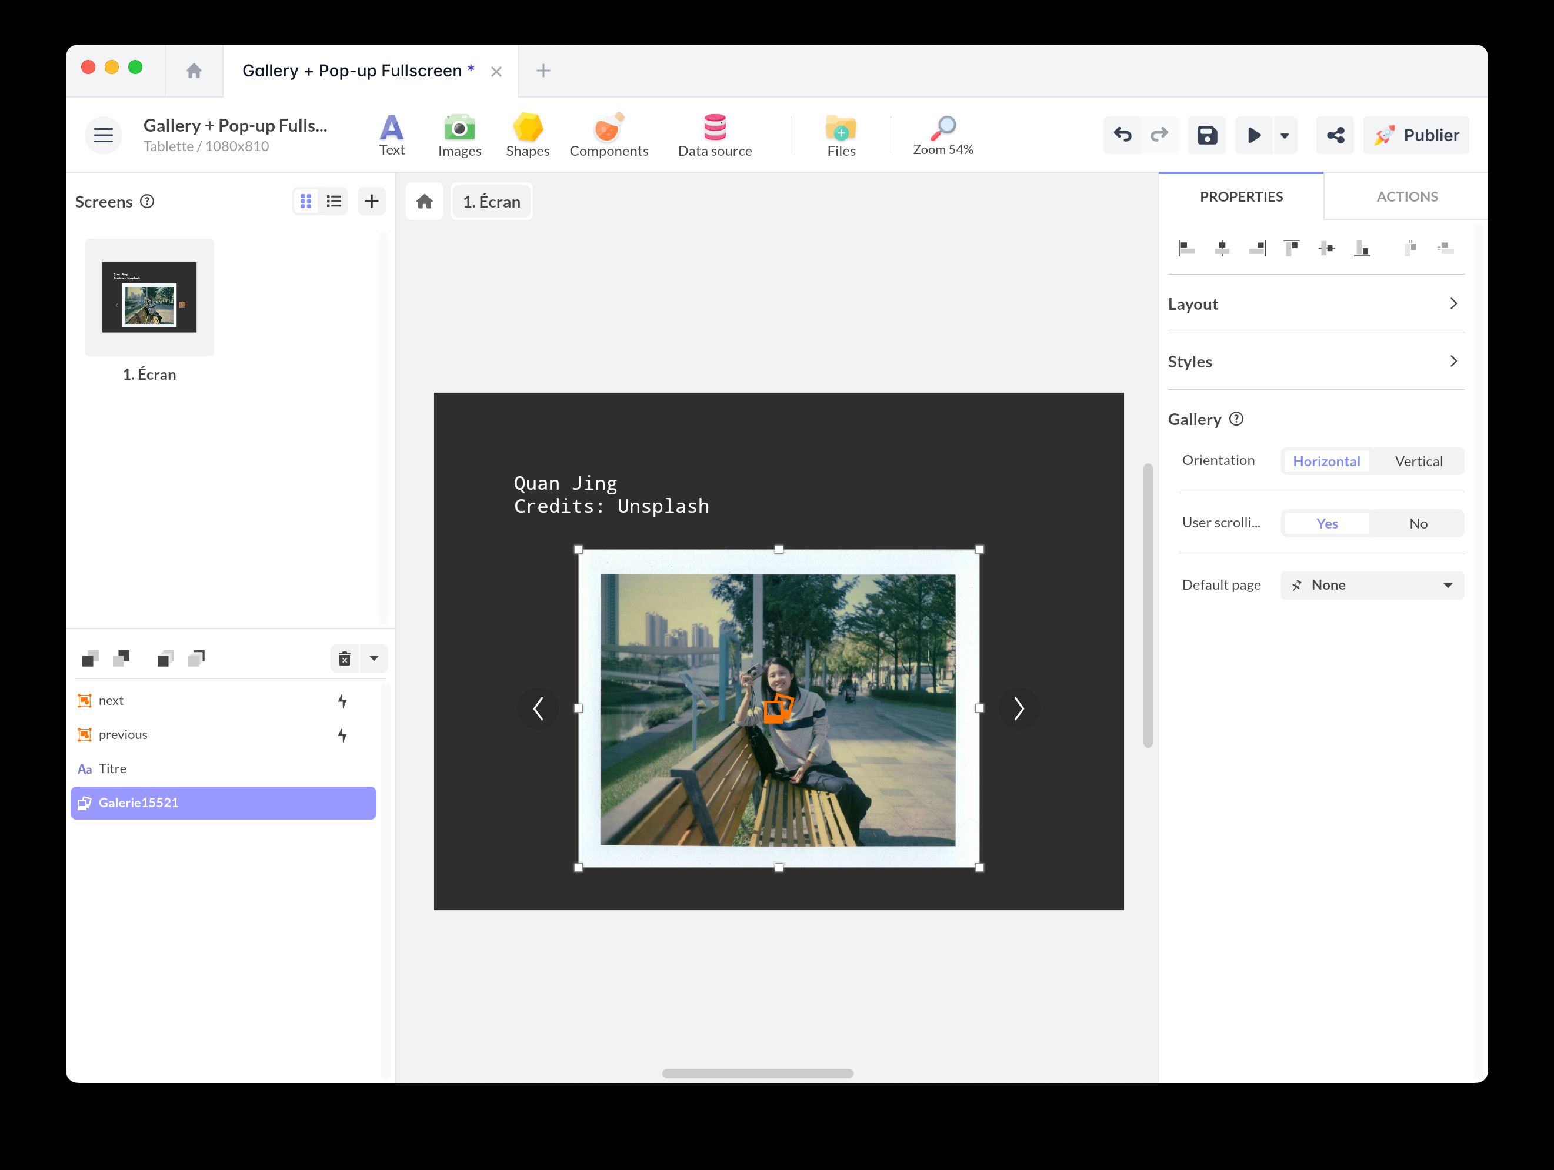Switch to the ACTIONS tab

[x=1406, y=196]
